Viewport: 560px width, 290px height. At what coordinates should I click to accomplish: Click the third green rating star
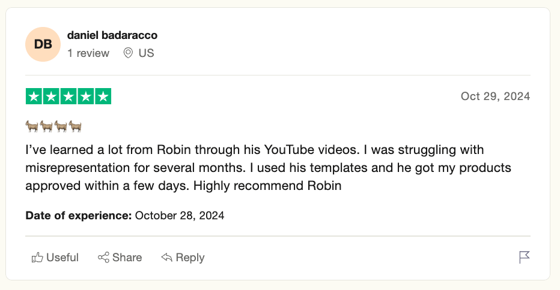point(68,96)
